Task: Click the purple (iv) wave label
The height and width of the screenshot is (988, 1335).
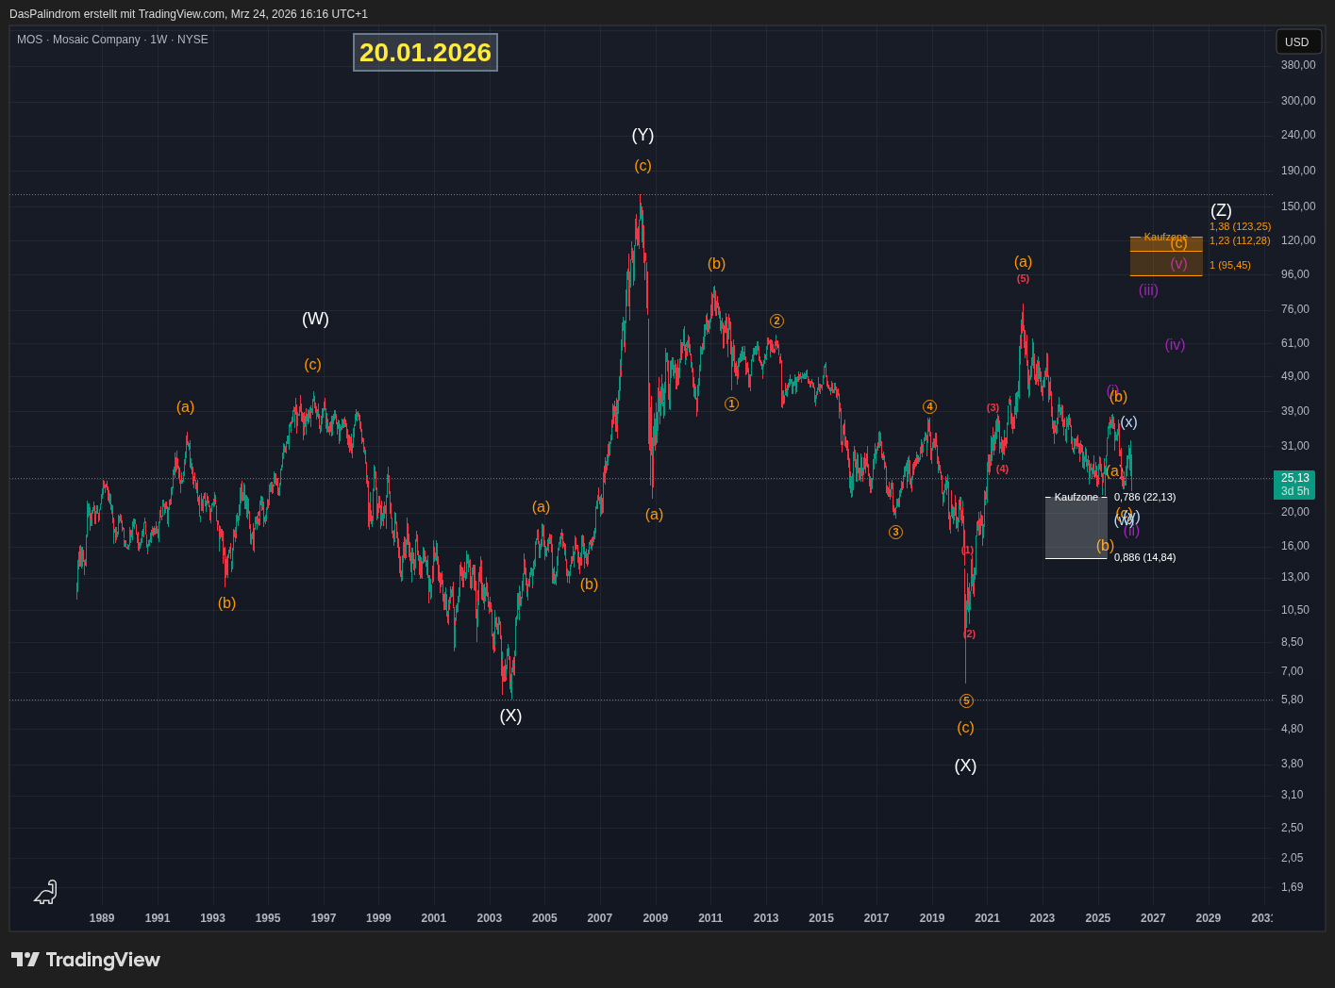Action: pyautogui.click(x=1175, y=345)
